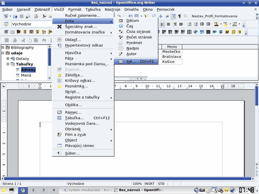This screenshot has height=194, width=259.
Task: Toggle the Data sources toolbar button
Action: click(x=173, y=16)
